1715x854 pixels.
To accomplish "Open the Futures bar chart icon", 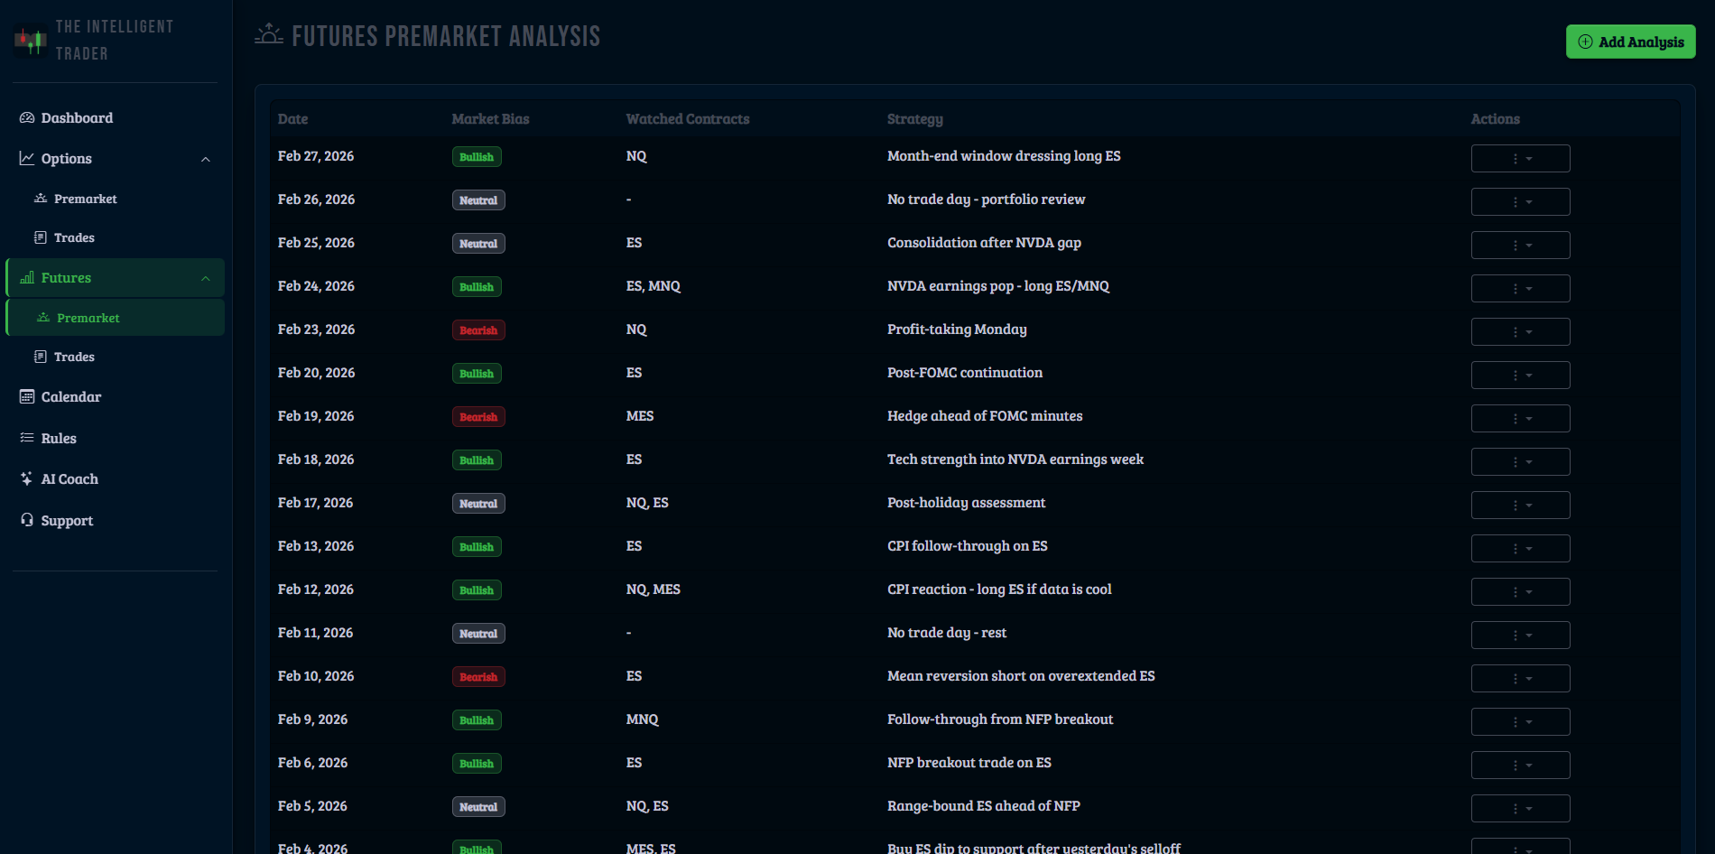I will (28, 277).
